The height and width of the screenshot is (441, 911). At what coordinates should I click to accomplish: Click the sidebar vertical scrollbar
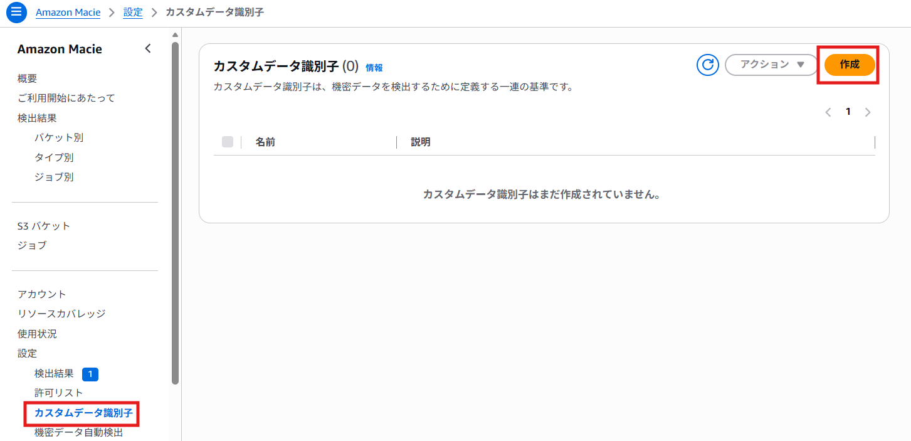pos(175,213)
